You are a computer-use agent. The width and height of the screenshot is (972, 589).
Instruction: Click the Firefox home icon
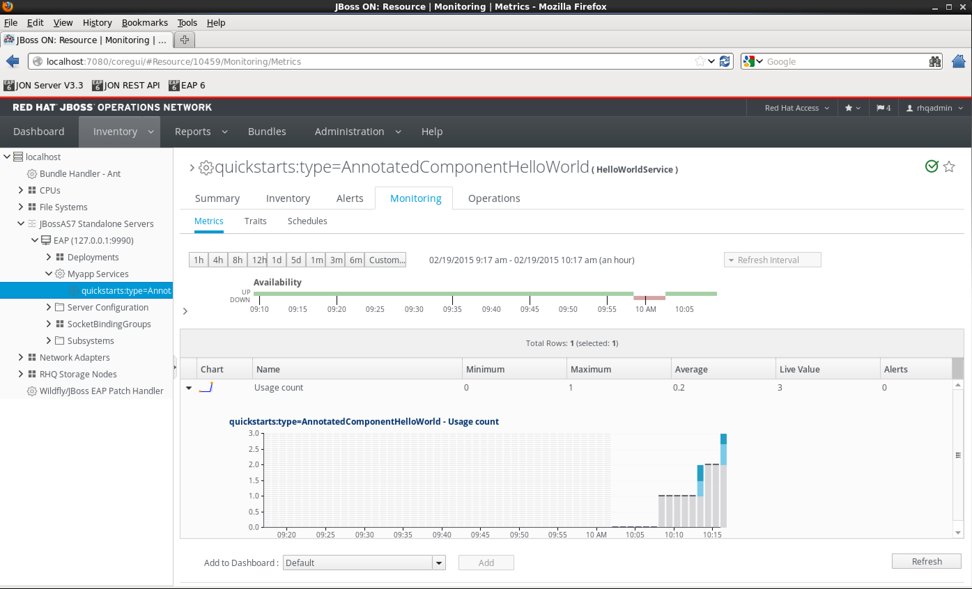[958, 62]
